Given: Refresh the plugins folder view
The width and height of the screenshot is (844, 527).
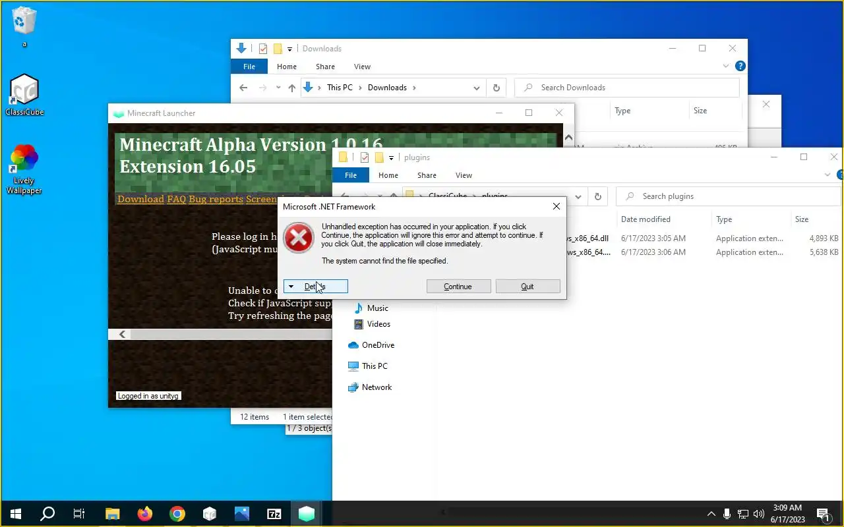Looking at the screenshot, I should (x=597, y=196).
